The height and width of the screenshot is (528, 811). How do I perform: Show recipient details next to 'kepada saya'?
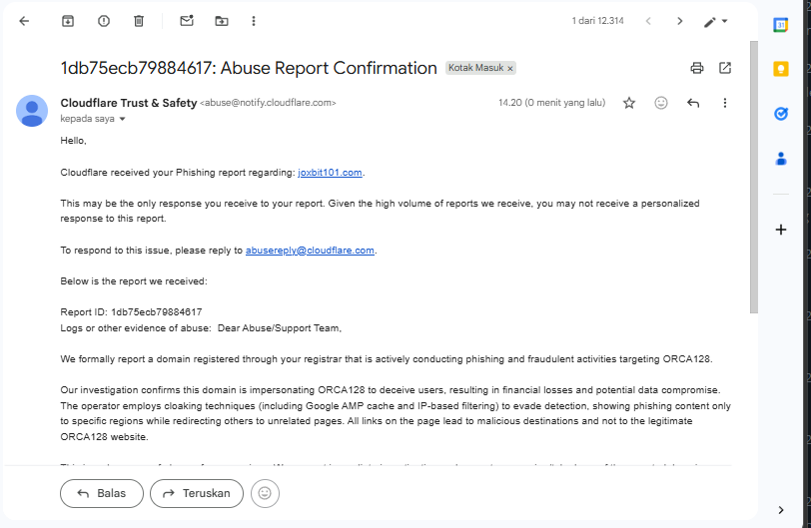coord(123,119)
